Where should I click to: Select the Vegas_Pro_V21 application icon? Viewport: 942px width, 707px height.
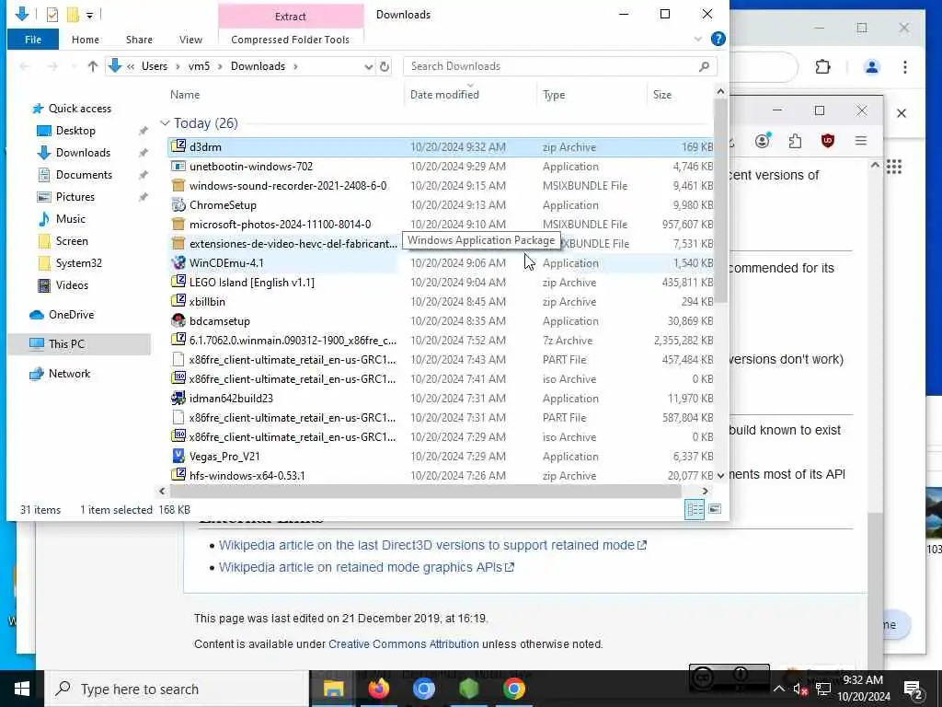tap(178, 456)
